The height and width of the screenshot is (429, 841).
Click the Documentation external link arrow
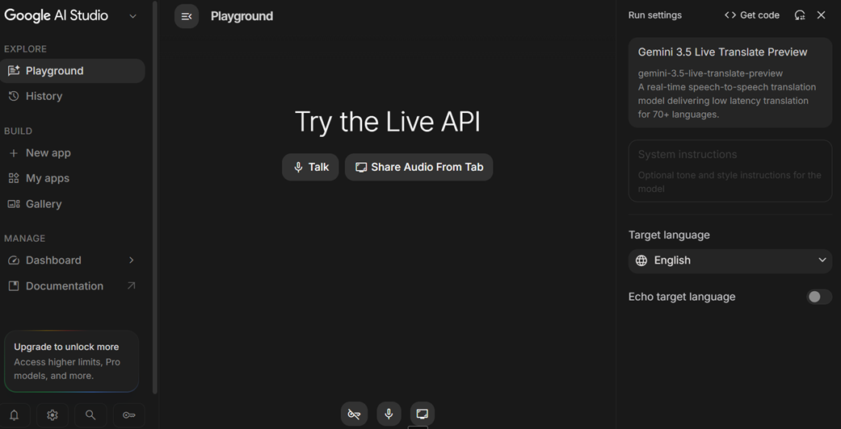point(132,286)
